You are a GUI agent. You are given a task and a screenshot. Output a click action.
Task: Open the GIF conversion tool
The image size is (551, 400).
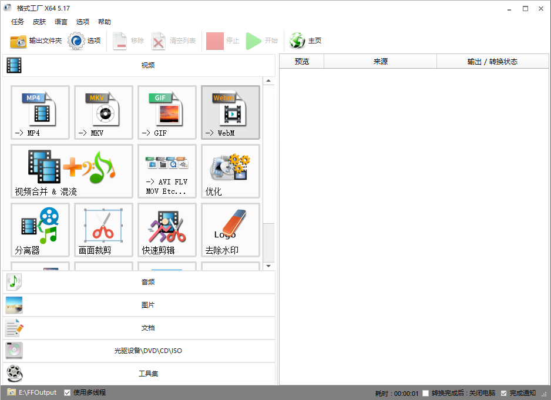click(x=167, y=112)
